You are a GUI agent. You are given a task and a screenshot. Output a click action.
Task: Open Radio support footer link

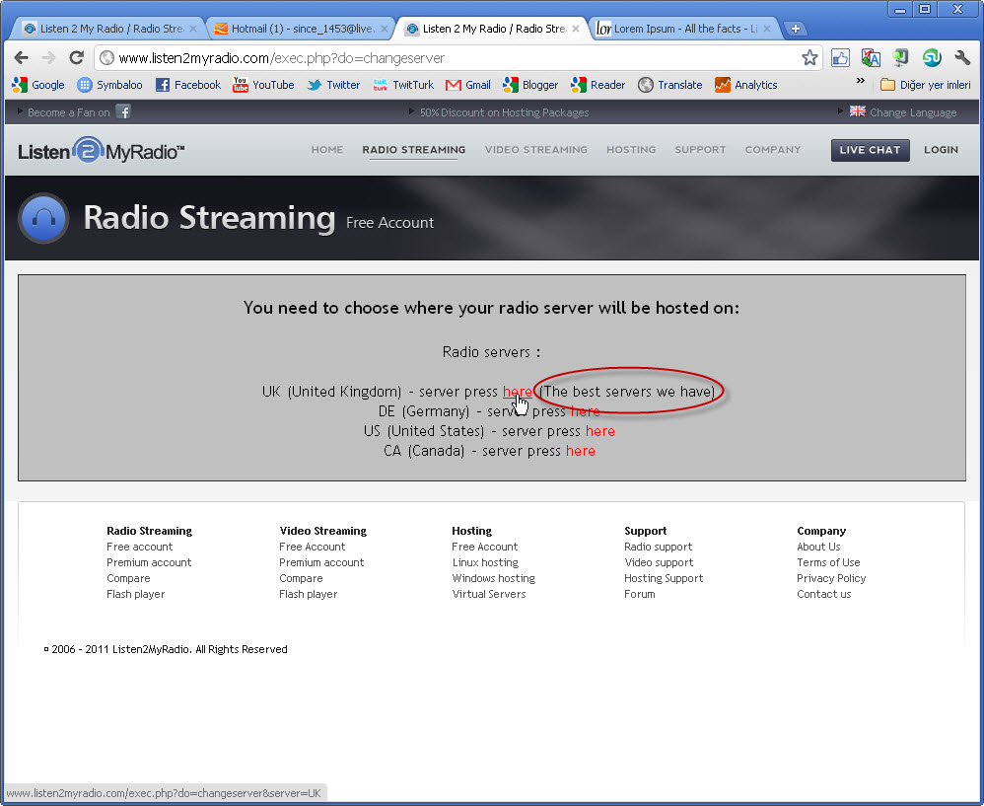659,547
